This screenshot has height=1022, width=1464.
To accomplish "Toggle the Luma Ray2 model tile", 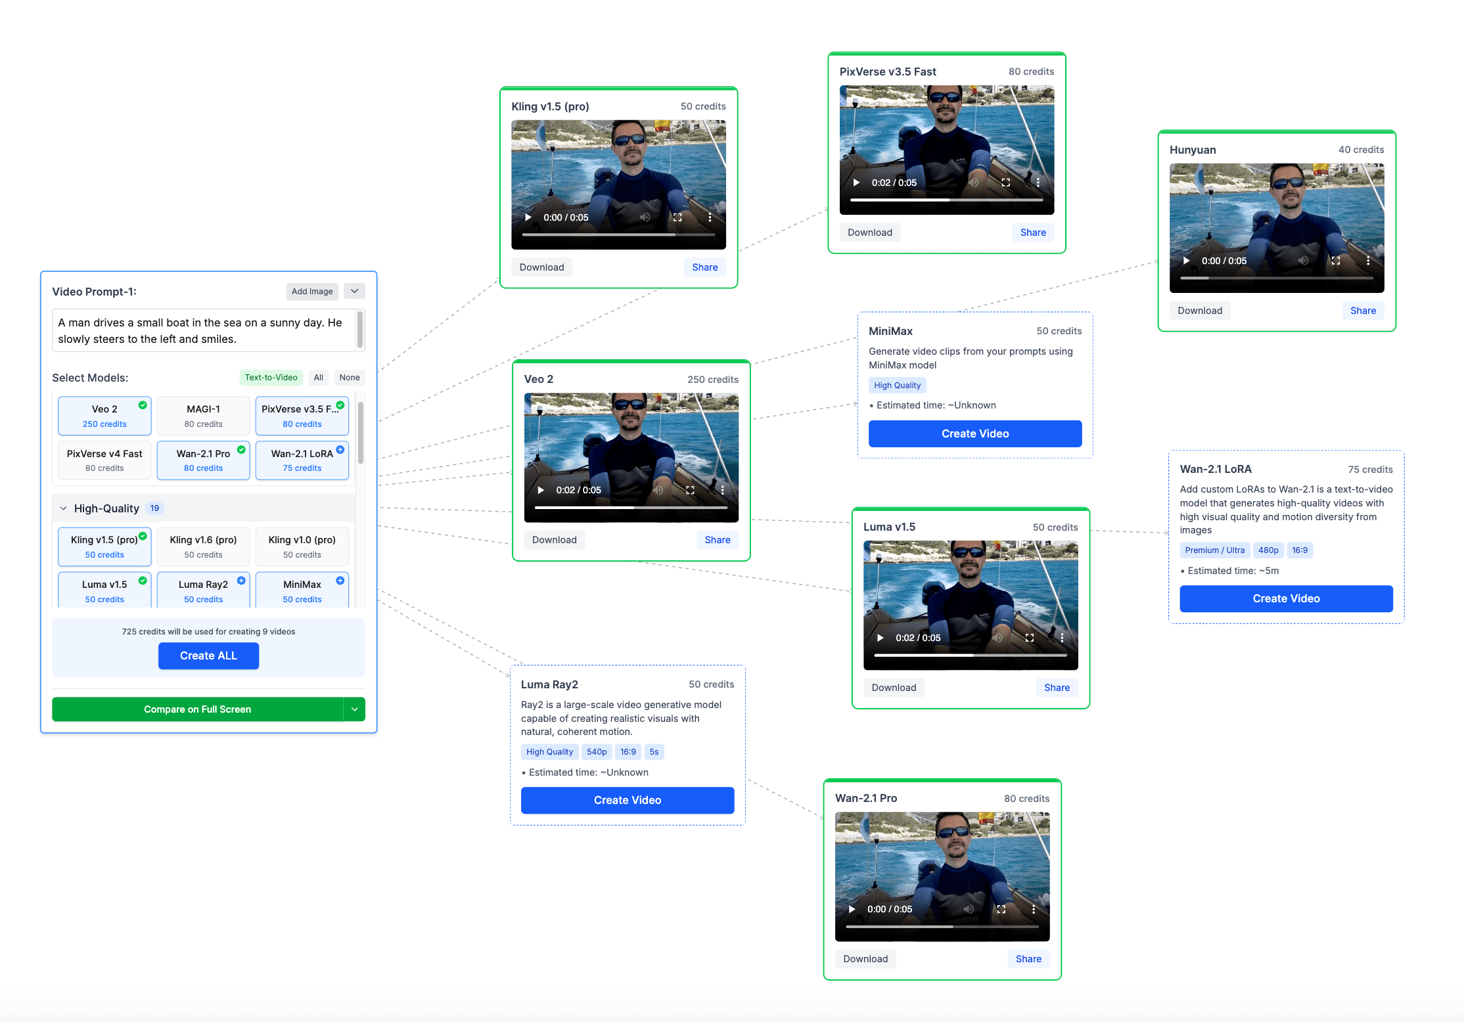I will [x=203, y=590].
